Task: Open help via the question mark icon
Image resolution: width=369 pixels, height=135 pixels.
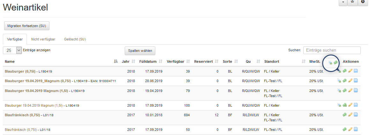Action: [363, 2]
